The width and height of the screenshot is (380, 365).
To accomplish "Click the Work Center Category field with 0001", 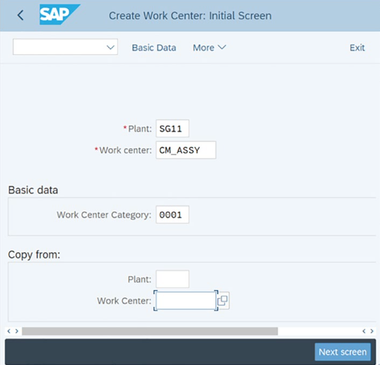I will tap(172, 215).
